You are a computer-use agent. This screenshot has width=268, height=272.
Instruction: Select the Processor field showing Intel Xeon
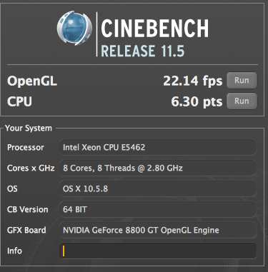pos(158,147)
